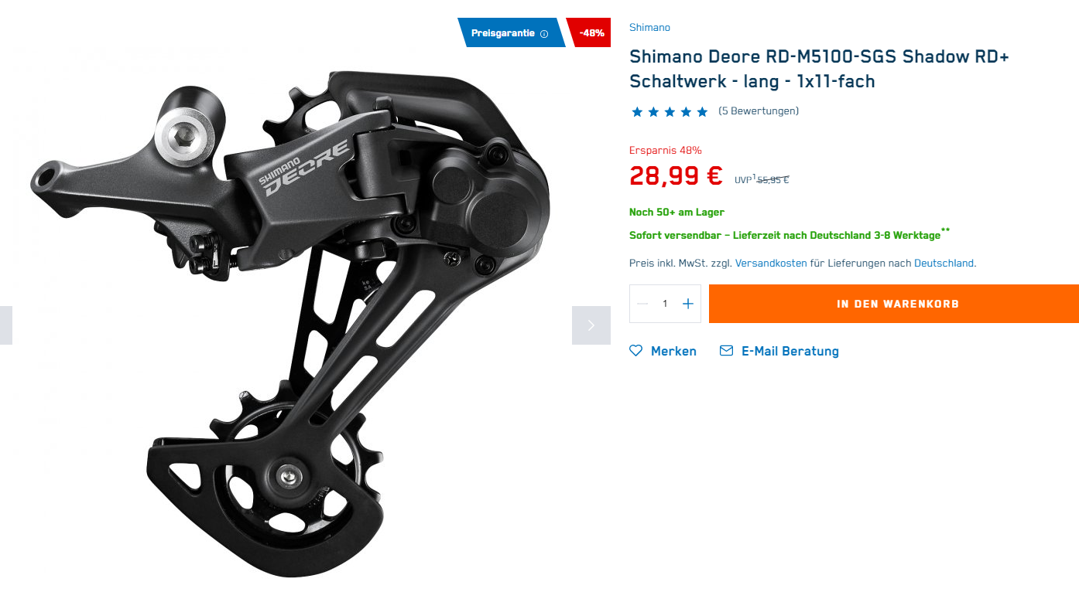1079x609 pixels.
Task: Click the info icon beside Preisgarantie
Action: pyautogui.click(x=544, y=34)
